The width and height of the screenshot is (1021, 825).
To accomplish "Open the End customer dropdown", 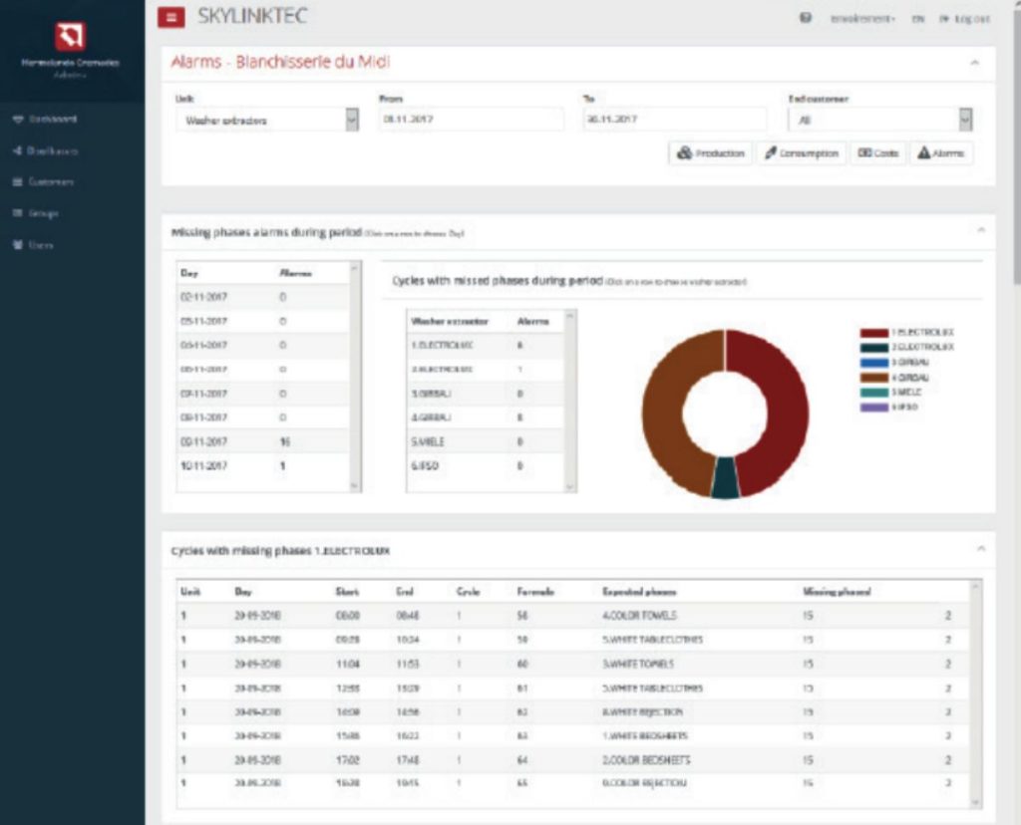I will pyautogui.click(x=878, y=120).
